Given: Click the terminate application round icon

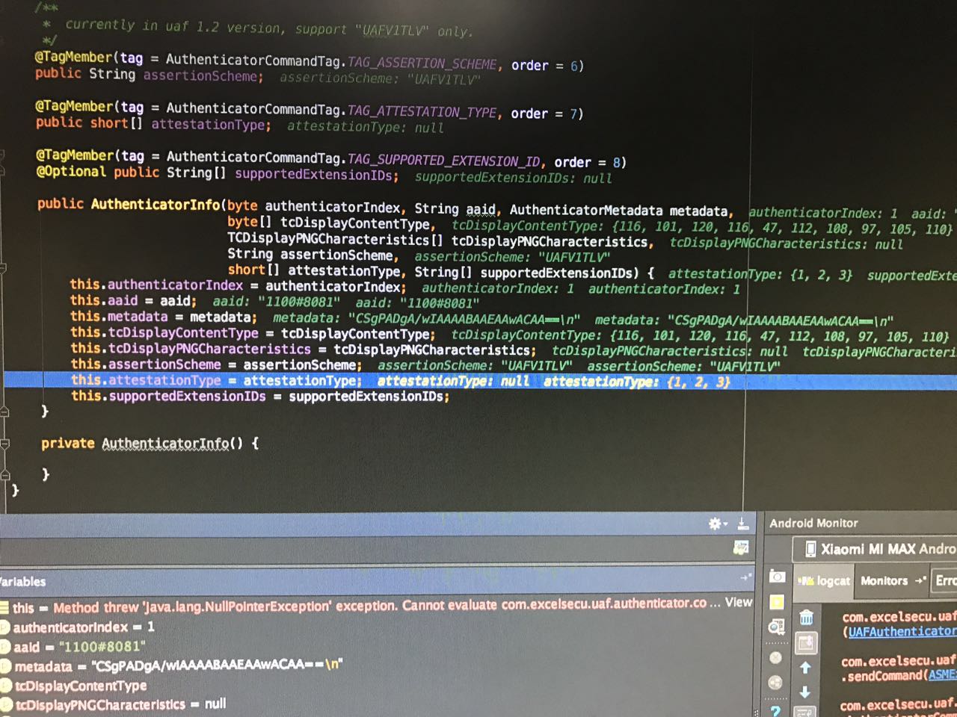Looking at the screenshot, I should pos(776,657).
